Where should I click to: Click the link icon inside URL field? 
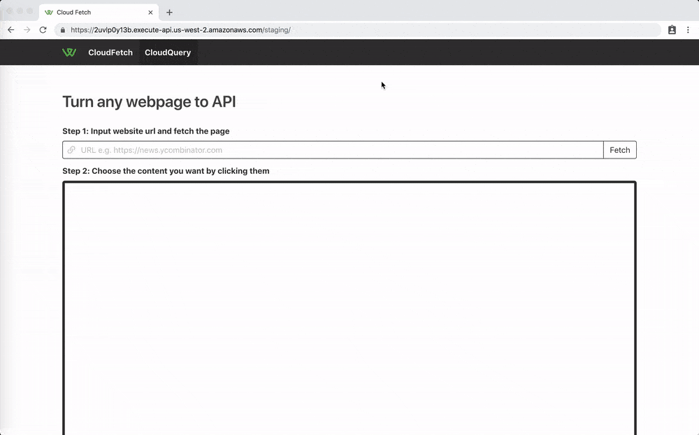tap(71, 150)
